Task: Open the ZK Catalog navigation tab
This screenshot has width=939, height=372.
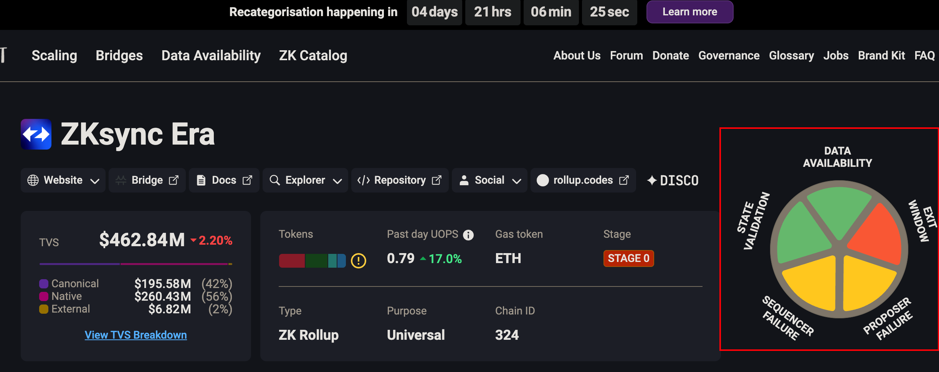Action: (313, 56)
